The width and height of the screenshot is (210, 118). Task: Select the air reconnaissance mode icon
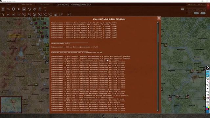coord(24,14)
